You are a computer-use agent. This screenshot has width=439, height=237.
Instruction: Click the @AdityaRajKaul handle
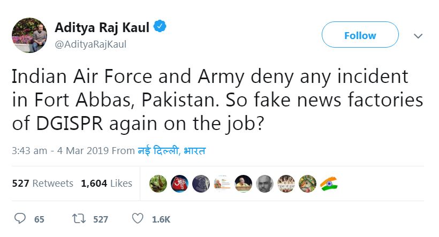click(91, 44)
